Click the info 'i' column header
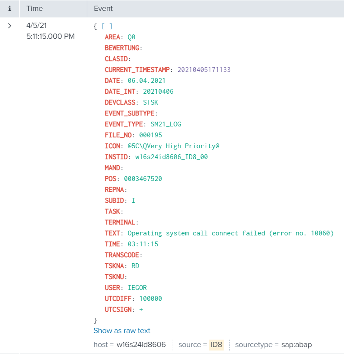The width and height of the screenshot is (344, 354). tap(10, 8)
